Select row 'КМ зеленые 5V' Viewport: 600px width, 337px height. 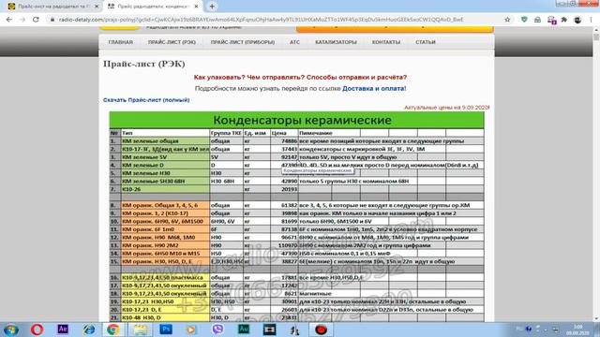[296, 157]
